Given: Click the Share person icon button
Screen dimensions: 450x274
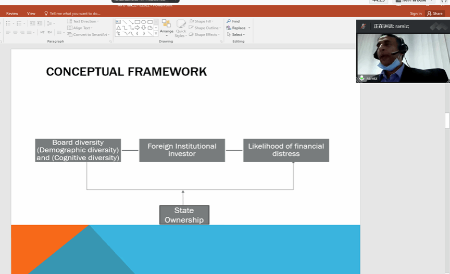Looking at the screenshot, I should (435, 14).
